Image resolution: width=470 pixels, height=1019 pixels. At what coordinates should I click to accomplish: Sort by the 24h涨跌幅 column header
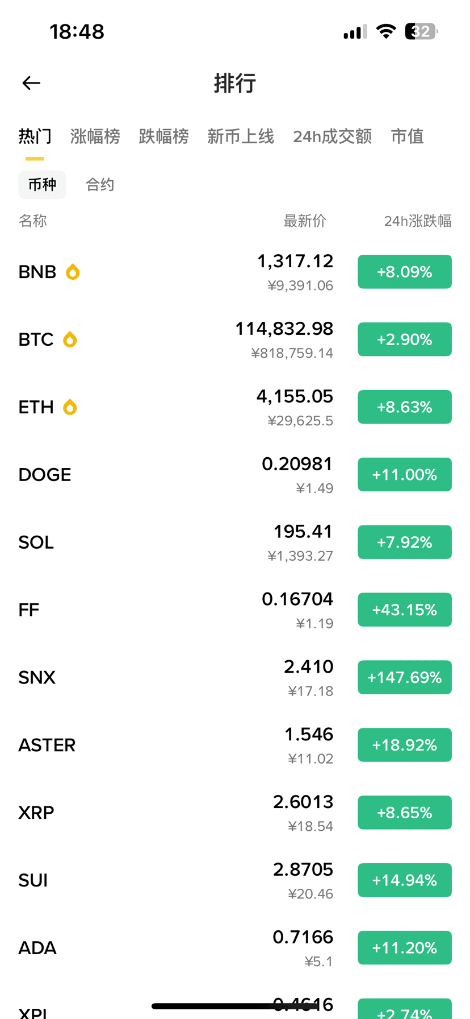tap(417, 221)
